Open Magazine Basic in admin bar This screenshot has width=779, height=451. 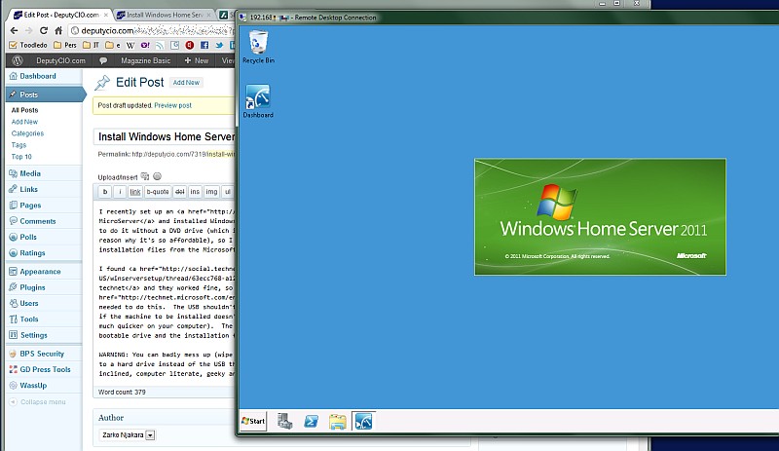[145, 60]
